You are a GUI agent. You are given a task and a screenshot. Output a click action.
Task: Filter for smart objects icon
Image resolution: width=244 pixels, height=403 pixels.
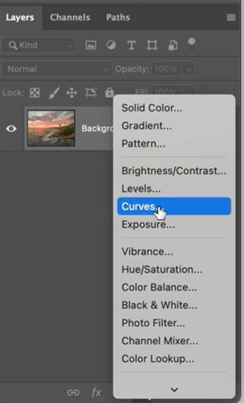coord(173,45)
